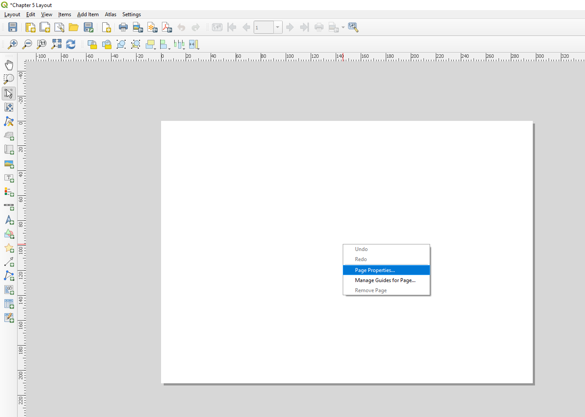
Task: Open the Export Atlas dropdown arrow
Action: click(343, 27)
